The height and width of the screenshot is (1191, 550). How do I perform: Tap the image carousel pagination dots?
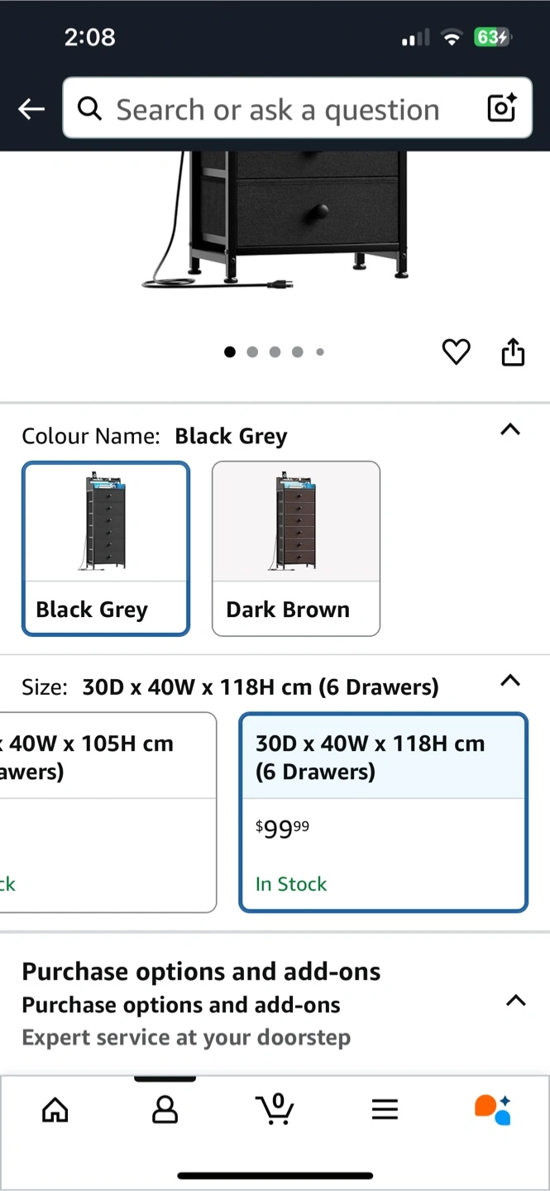tap(274, 352)
